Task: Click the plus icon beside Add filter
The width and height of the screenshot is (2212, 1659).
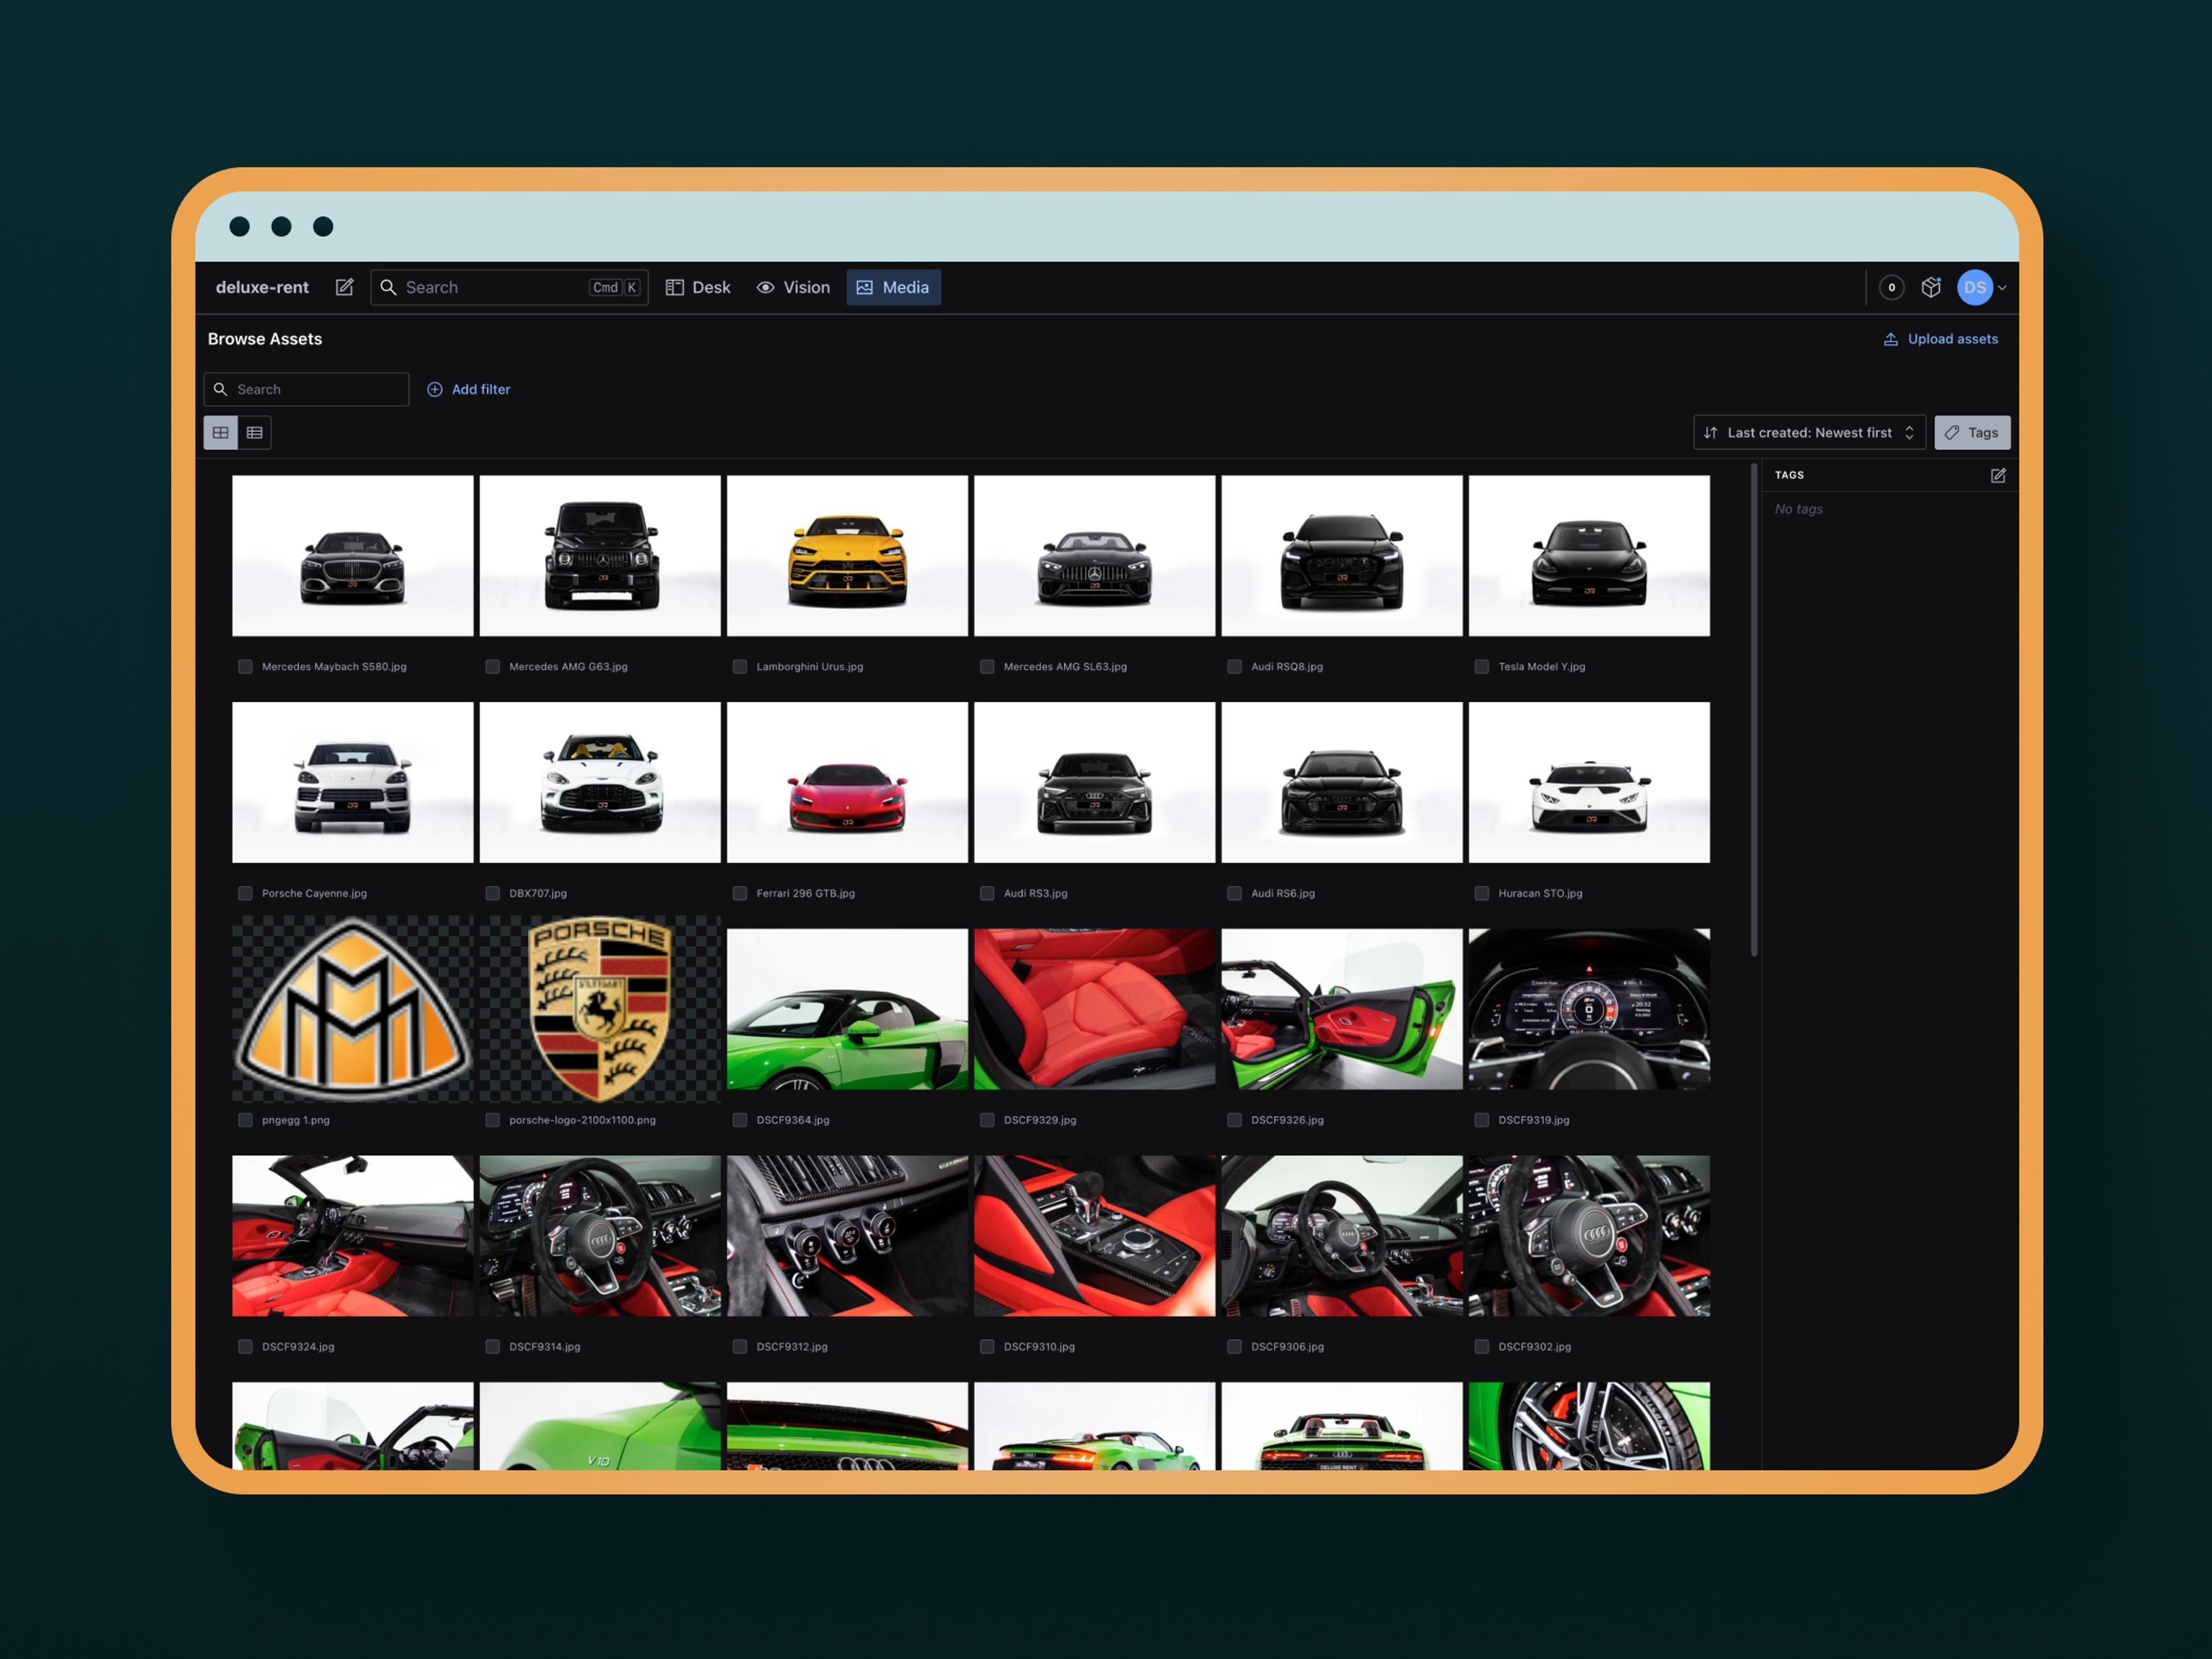Action: click(435, 389)
